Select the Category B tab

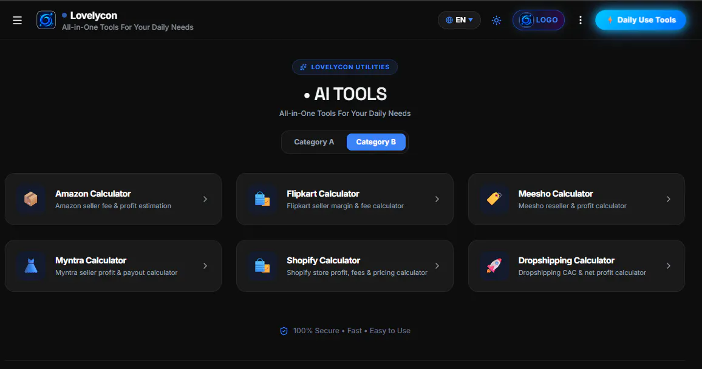click(376, 142)
